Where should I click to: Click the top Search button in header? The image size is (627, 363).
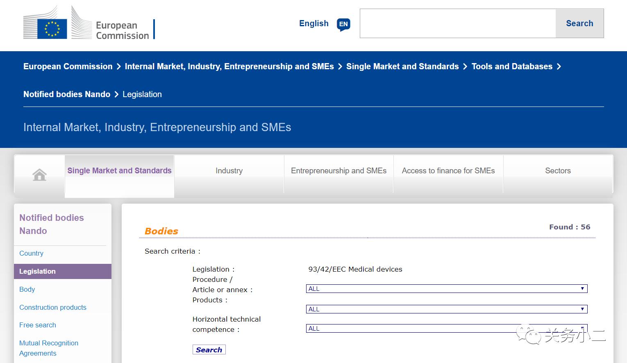579,24
